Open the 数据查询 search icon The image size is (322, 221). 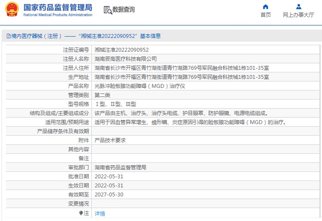108,10
